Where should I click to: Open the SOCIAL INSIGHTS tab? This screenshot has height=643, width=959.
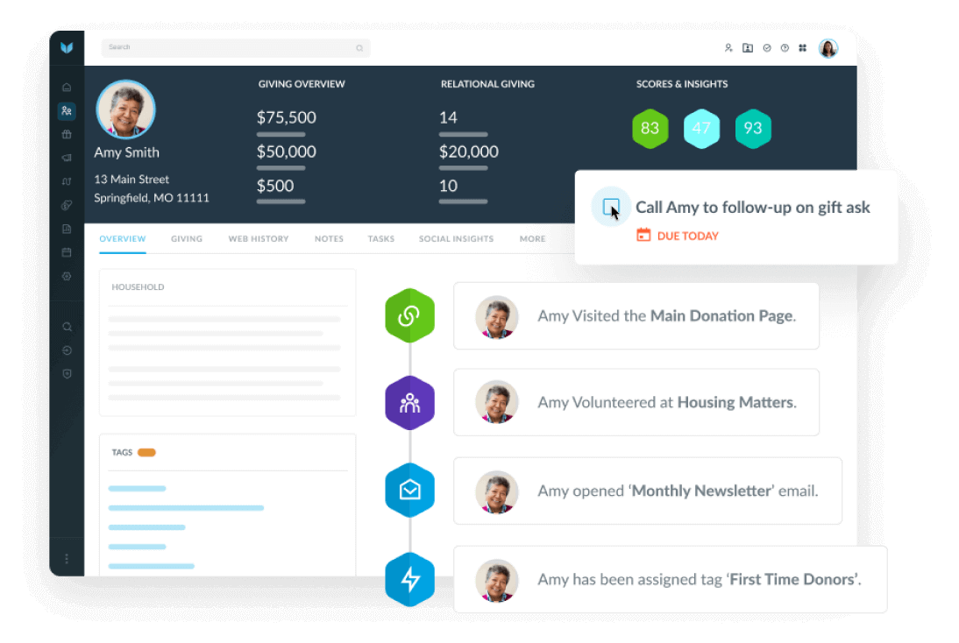456,239
